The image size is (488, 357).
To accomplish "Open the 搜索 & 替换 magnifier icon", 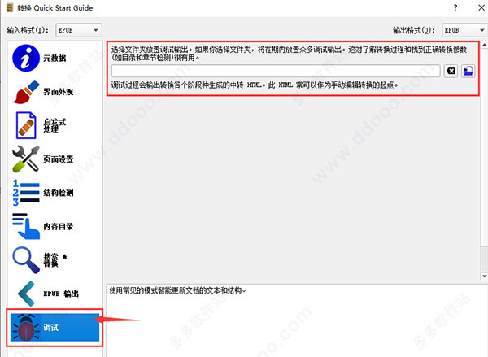I will [x=26, y=260].
